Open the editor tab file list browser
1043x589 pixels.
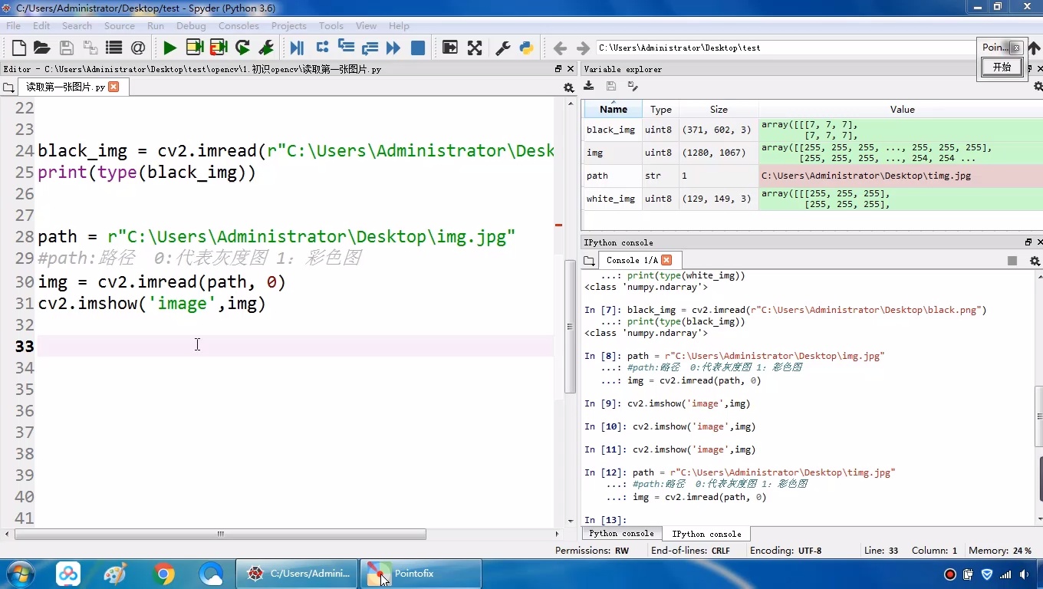pyautogui.click(x=9, y=87)
